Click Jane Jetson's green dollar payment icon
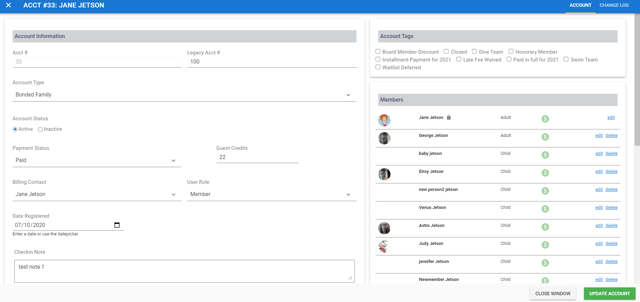This screenshot has height=302, width=640. [x=545, y=119]
